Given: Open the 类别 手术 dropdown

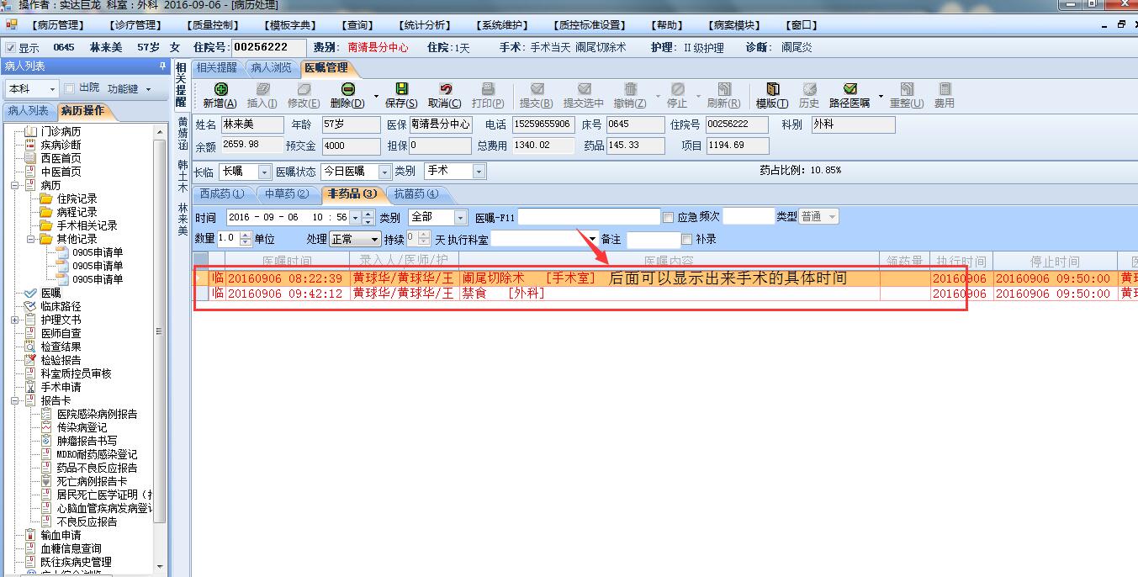Looking at the screenshot, I should pyautogui.click(x=479, y=172).
